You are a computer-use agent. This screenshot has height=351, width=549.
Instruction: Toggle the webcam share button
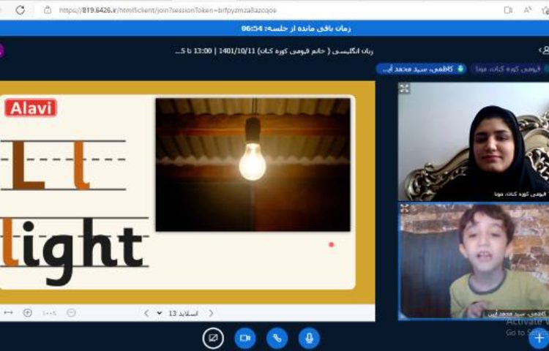pyautogui.click(x=244, y=338)
